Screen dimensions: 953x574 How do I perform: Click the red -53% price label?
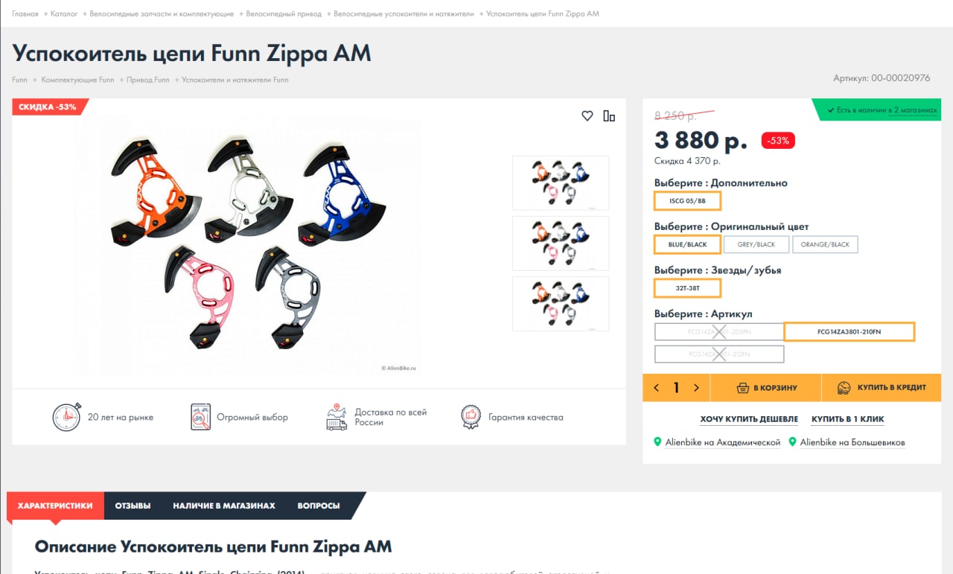tap(777, 140)
